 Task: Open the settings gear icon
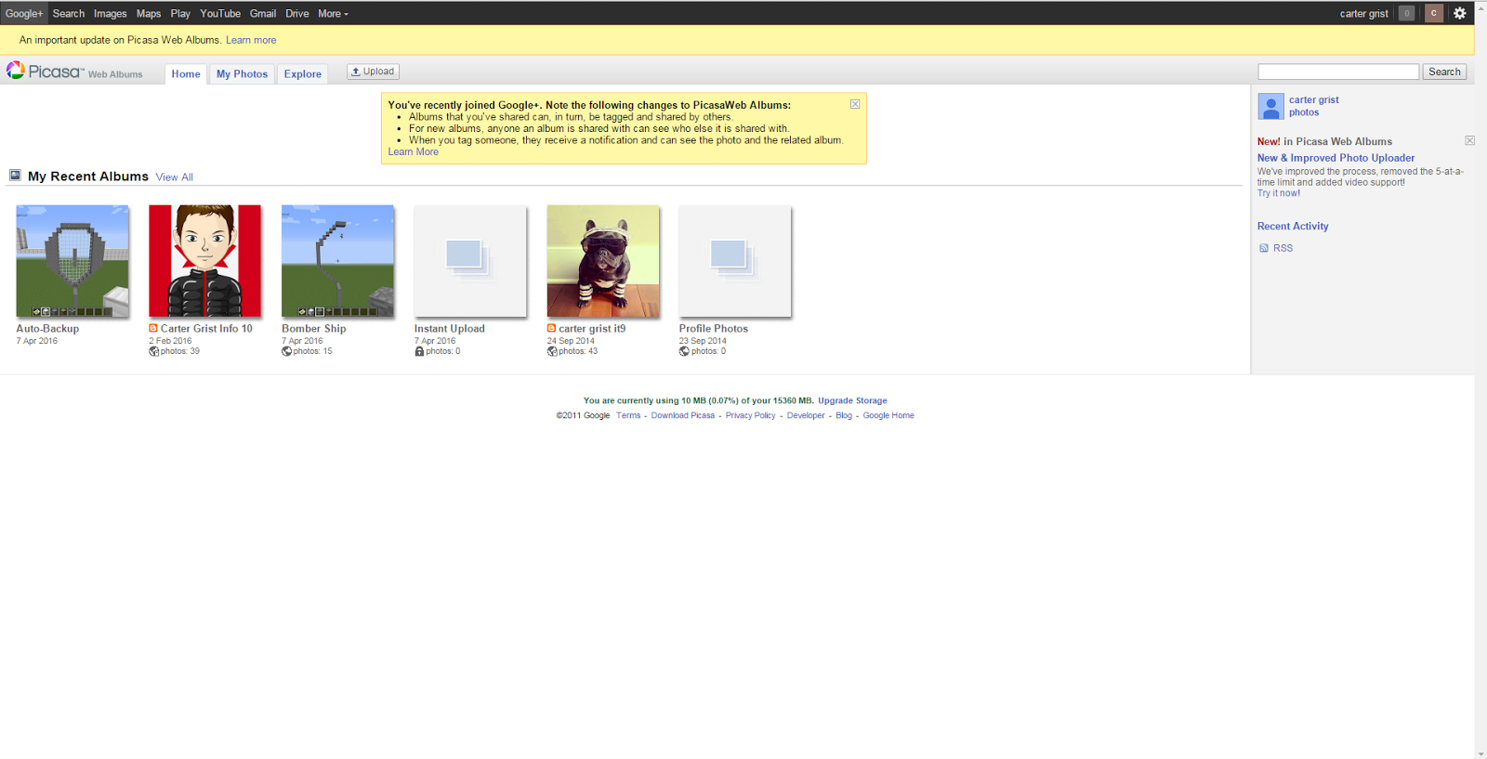pyautogui.click(x=1459, y=13)
